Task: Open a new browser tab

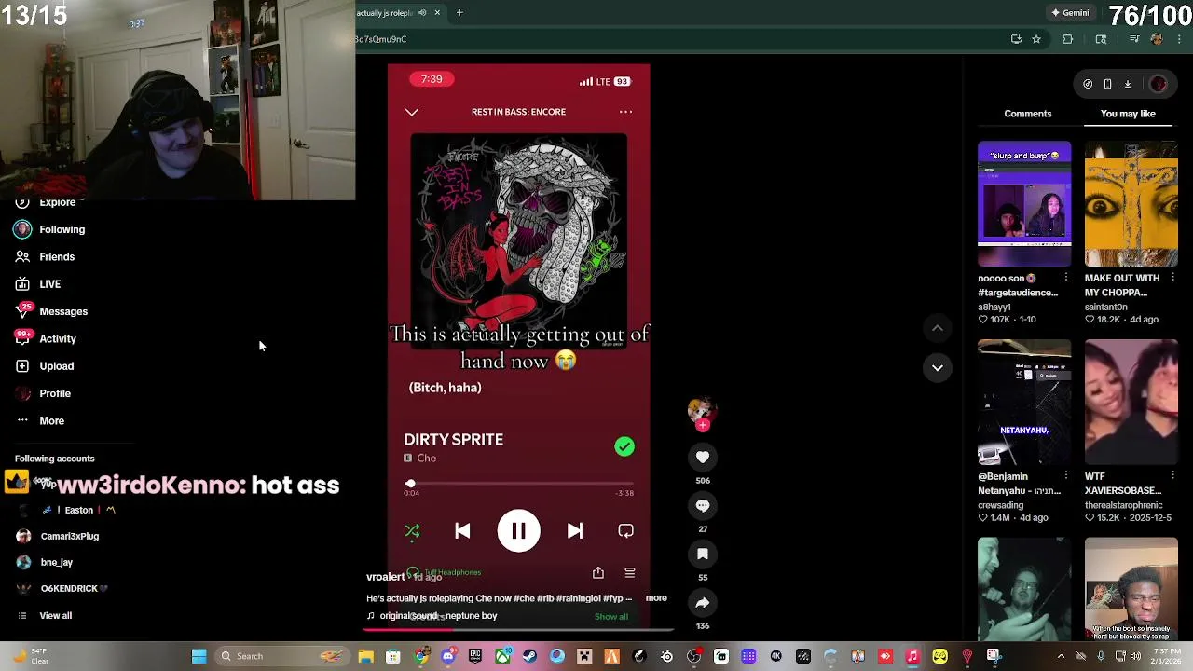Action: (x=459, y=12)
